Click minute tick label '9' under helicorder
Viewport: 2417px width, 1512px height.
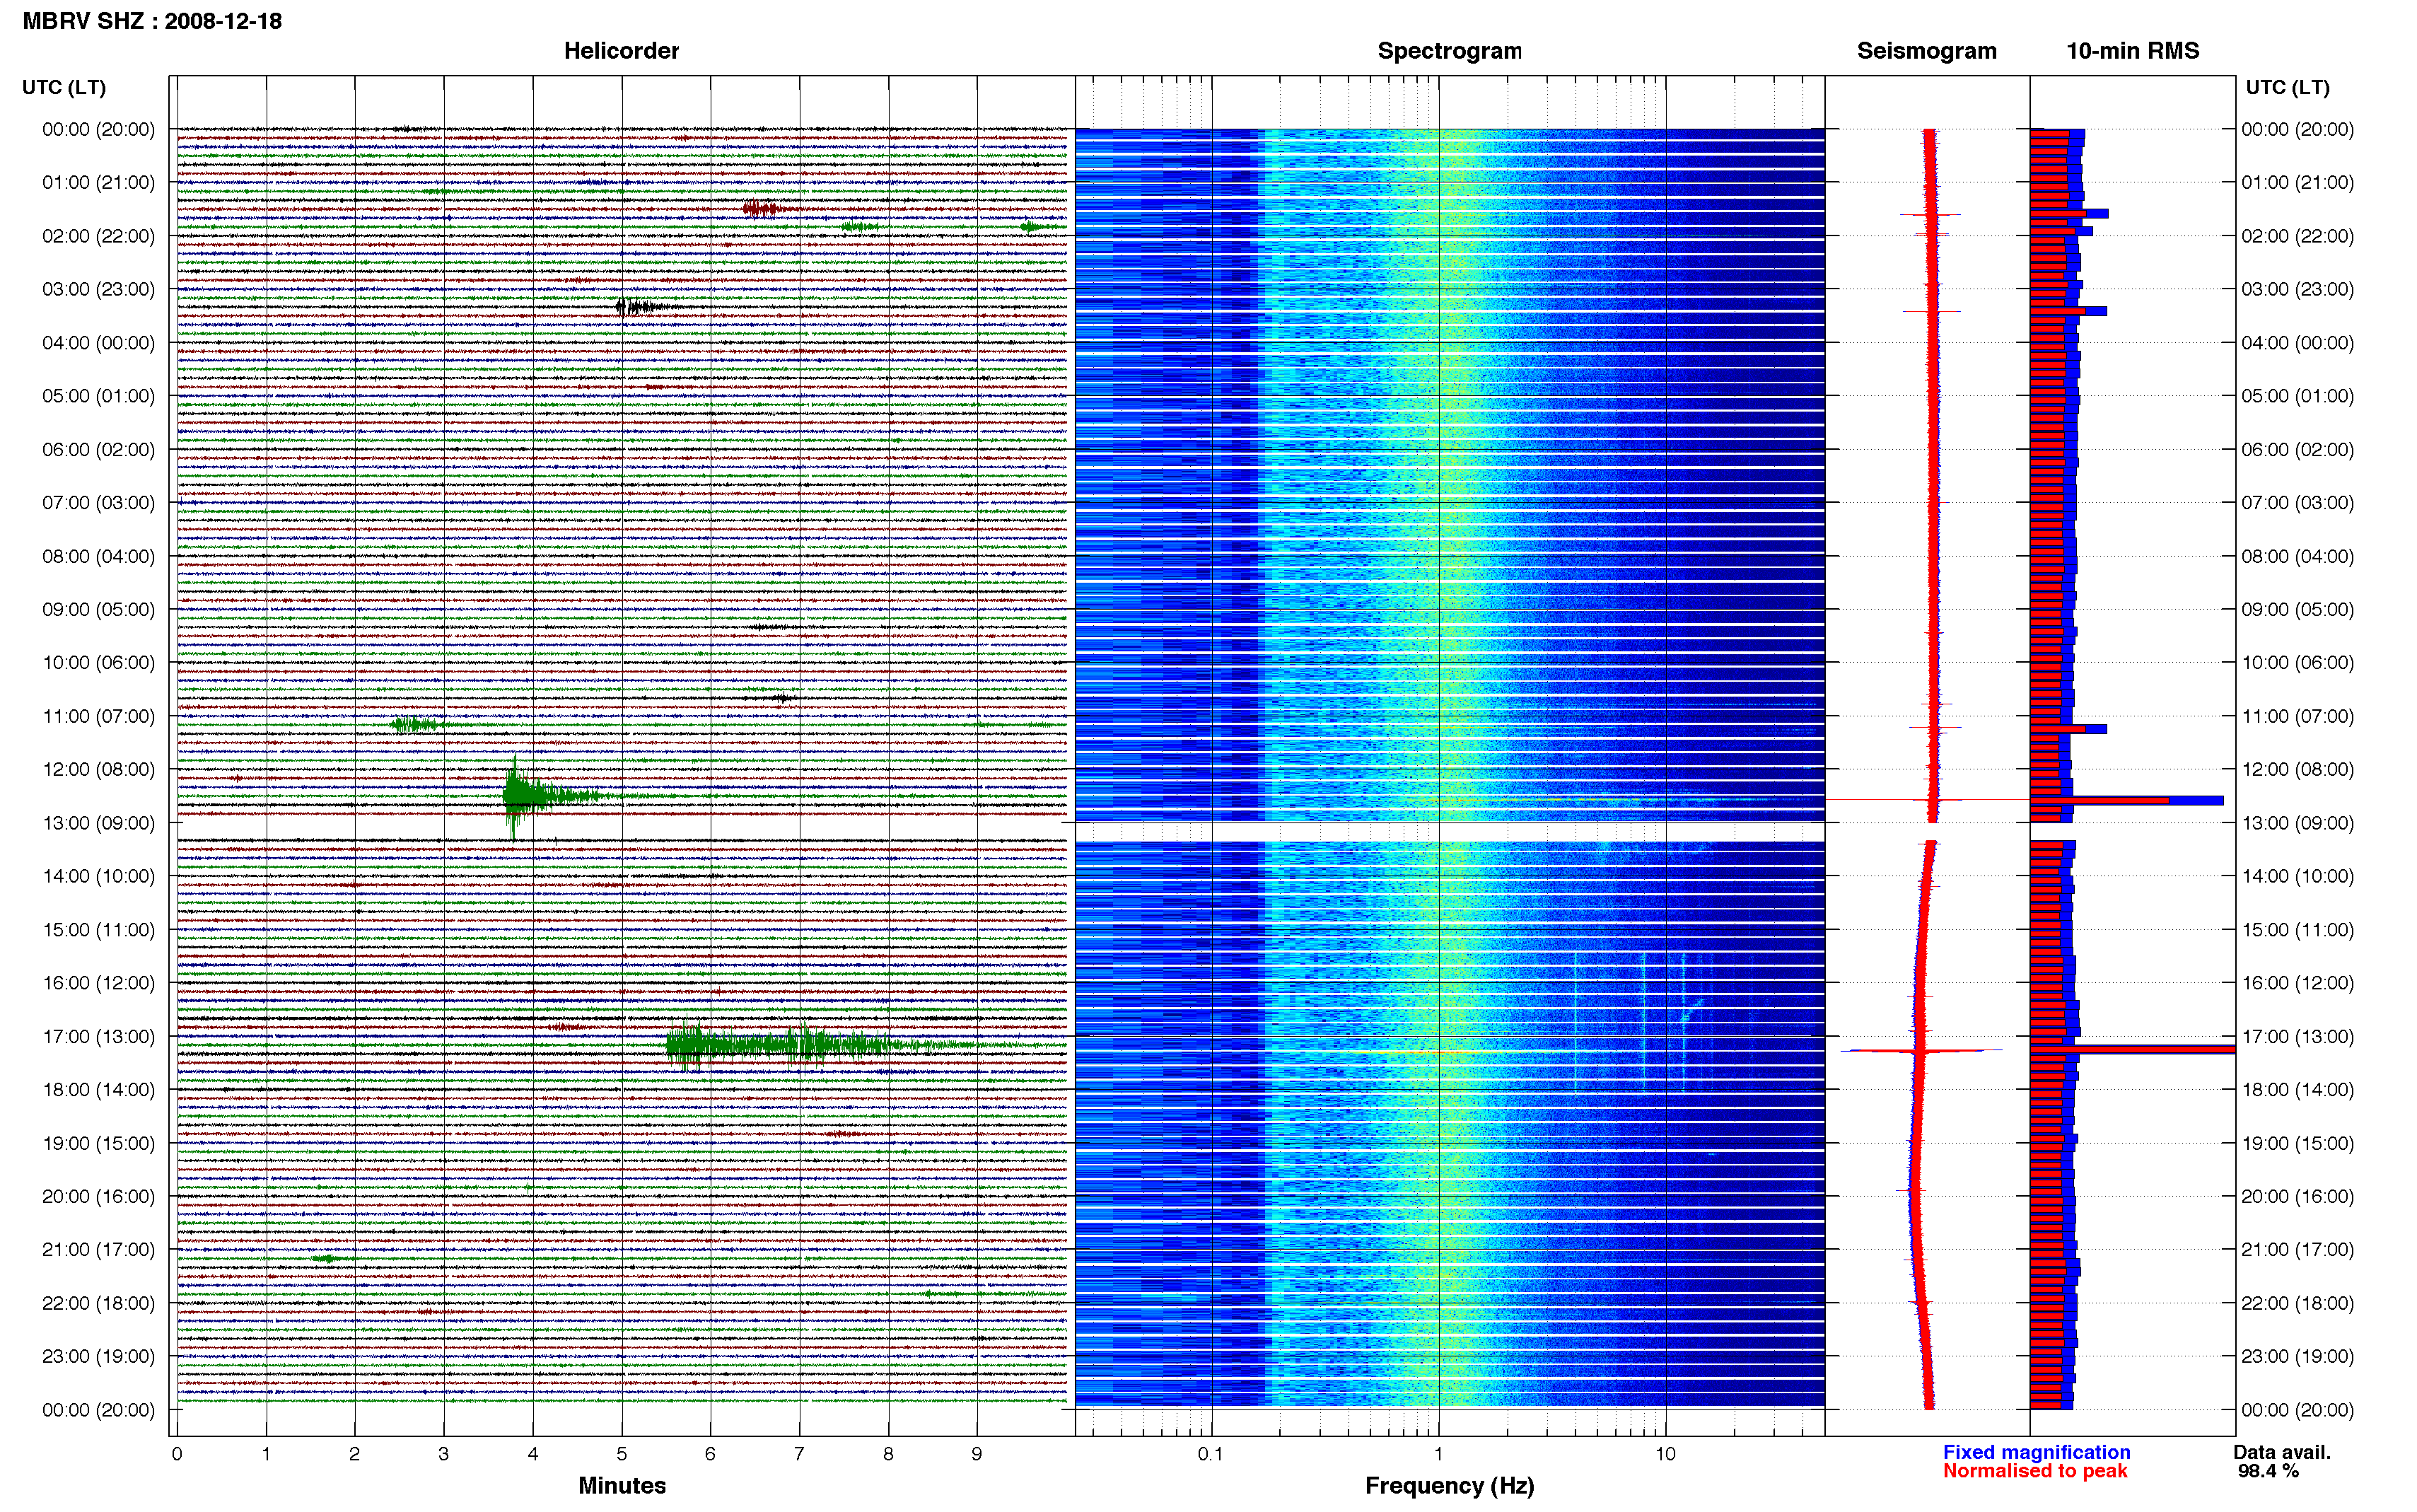(x=977, y=1454)
